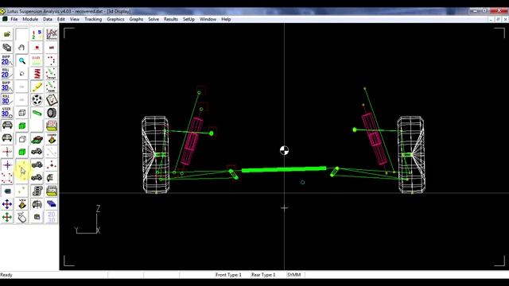Toggle the 2D 3D view icon
Image resolution: width=509 pixels, height=286 pixels.
[x=52, y=217]
